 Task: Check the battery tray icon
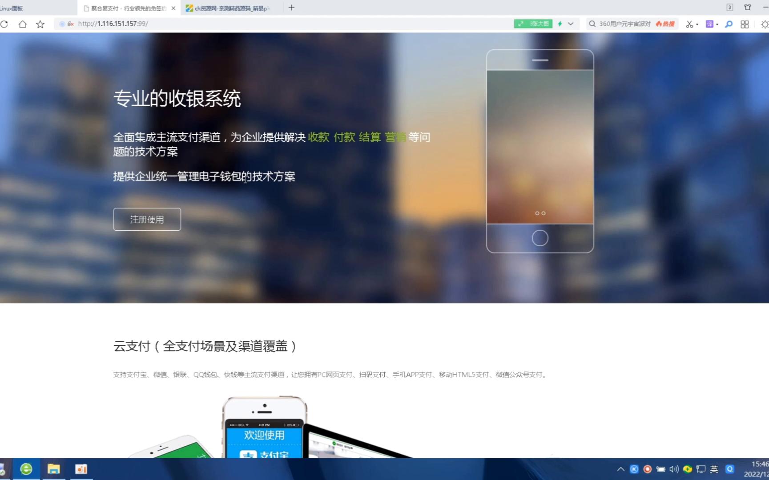(661, 469)
